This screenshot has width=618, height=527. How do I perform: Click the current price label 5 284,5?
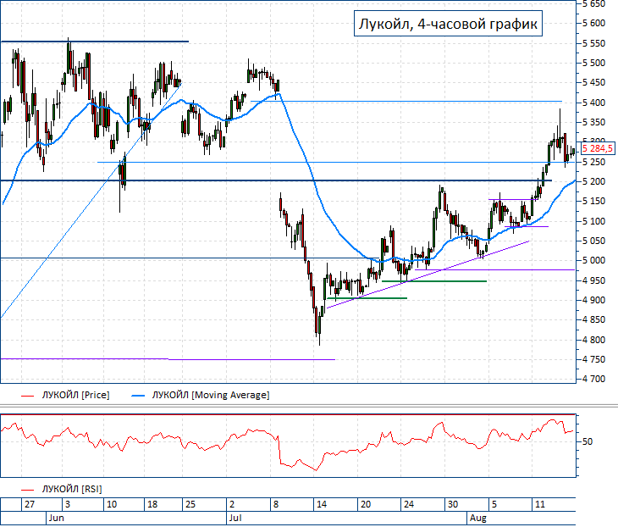597,149
